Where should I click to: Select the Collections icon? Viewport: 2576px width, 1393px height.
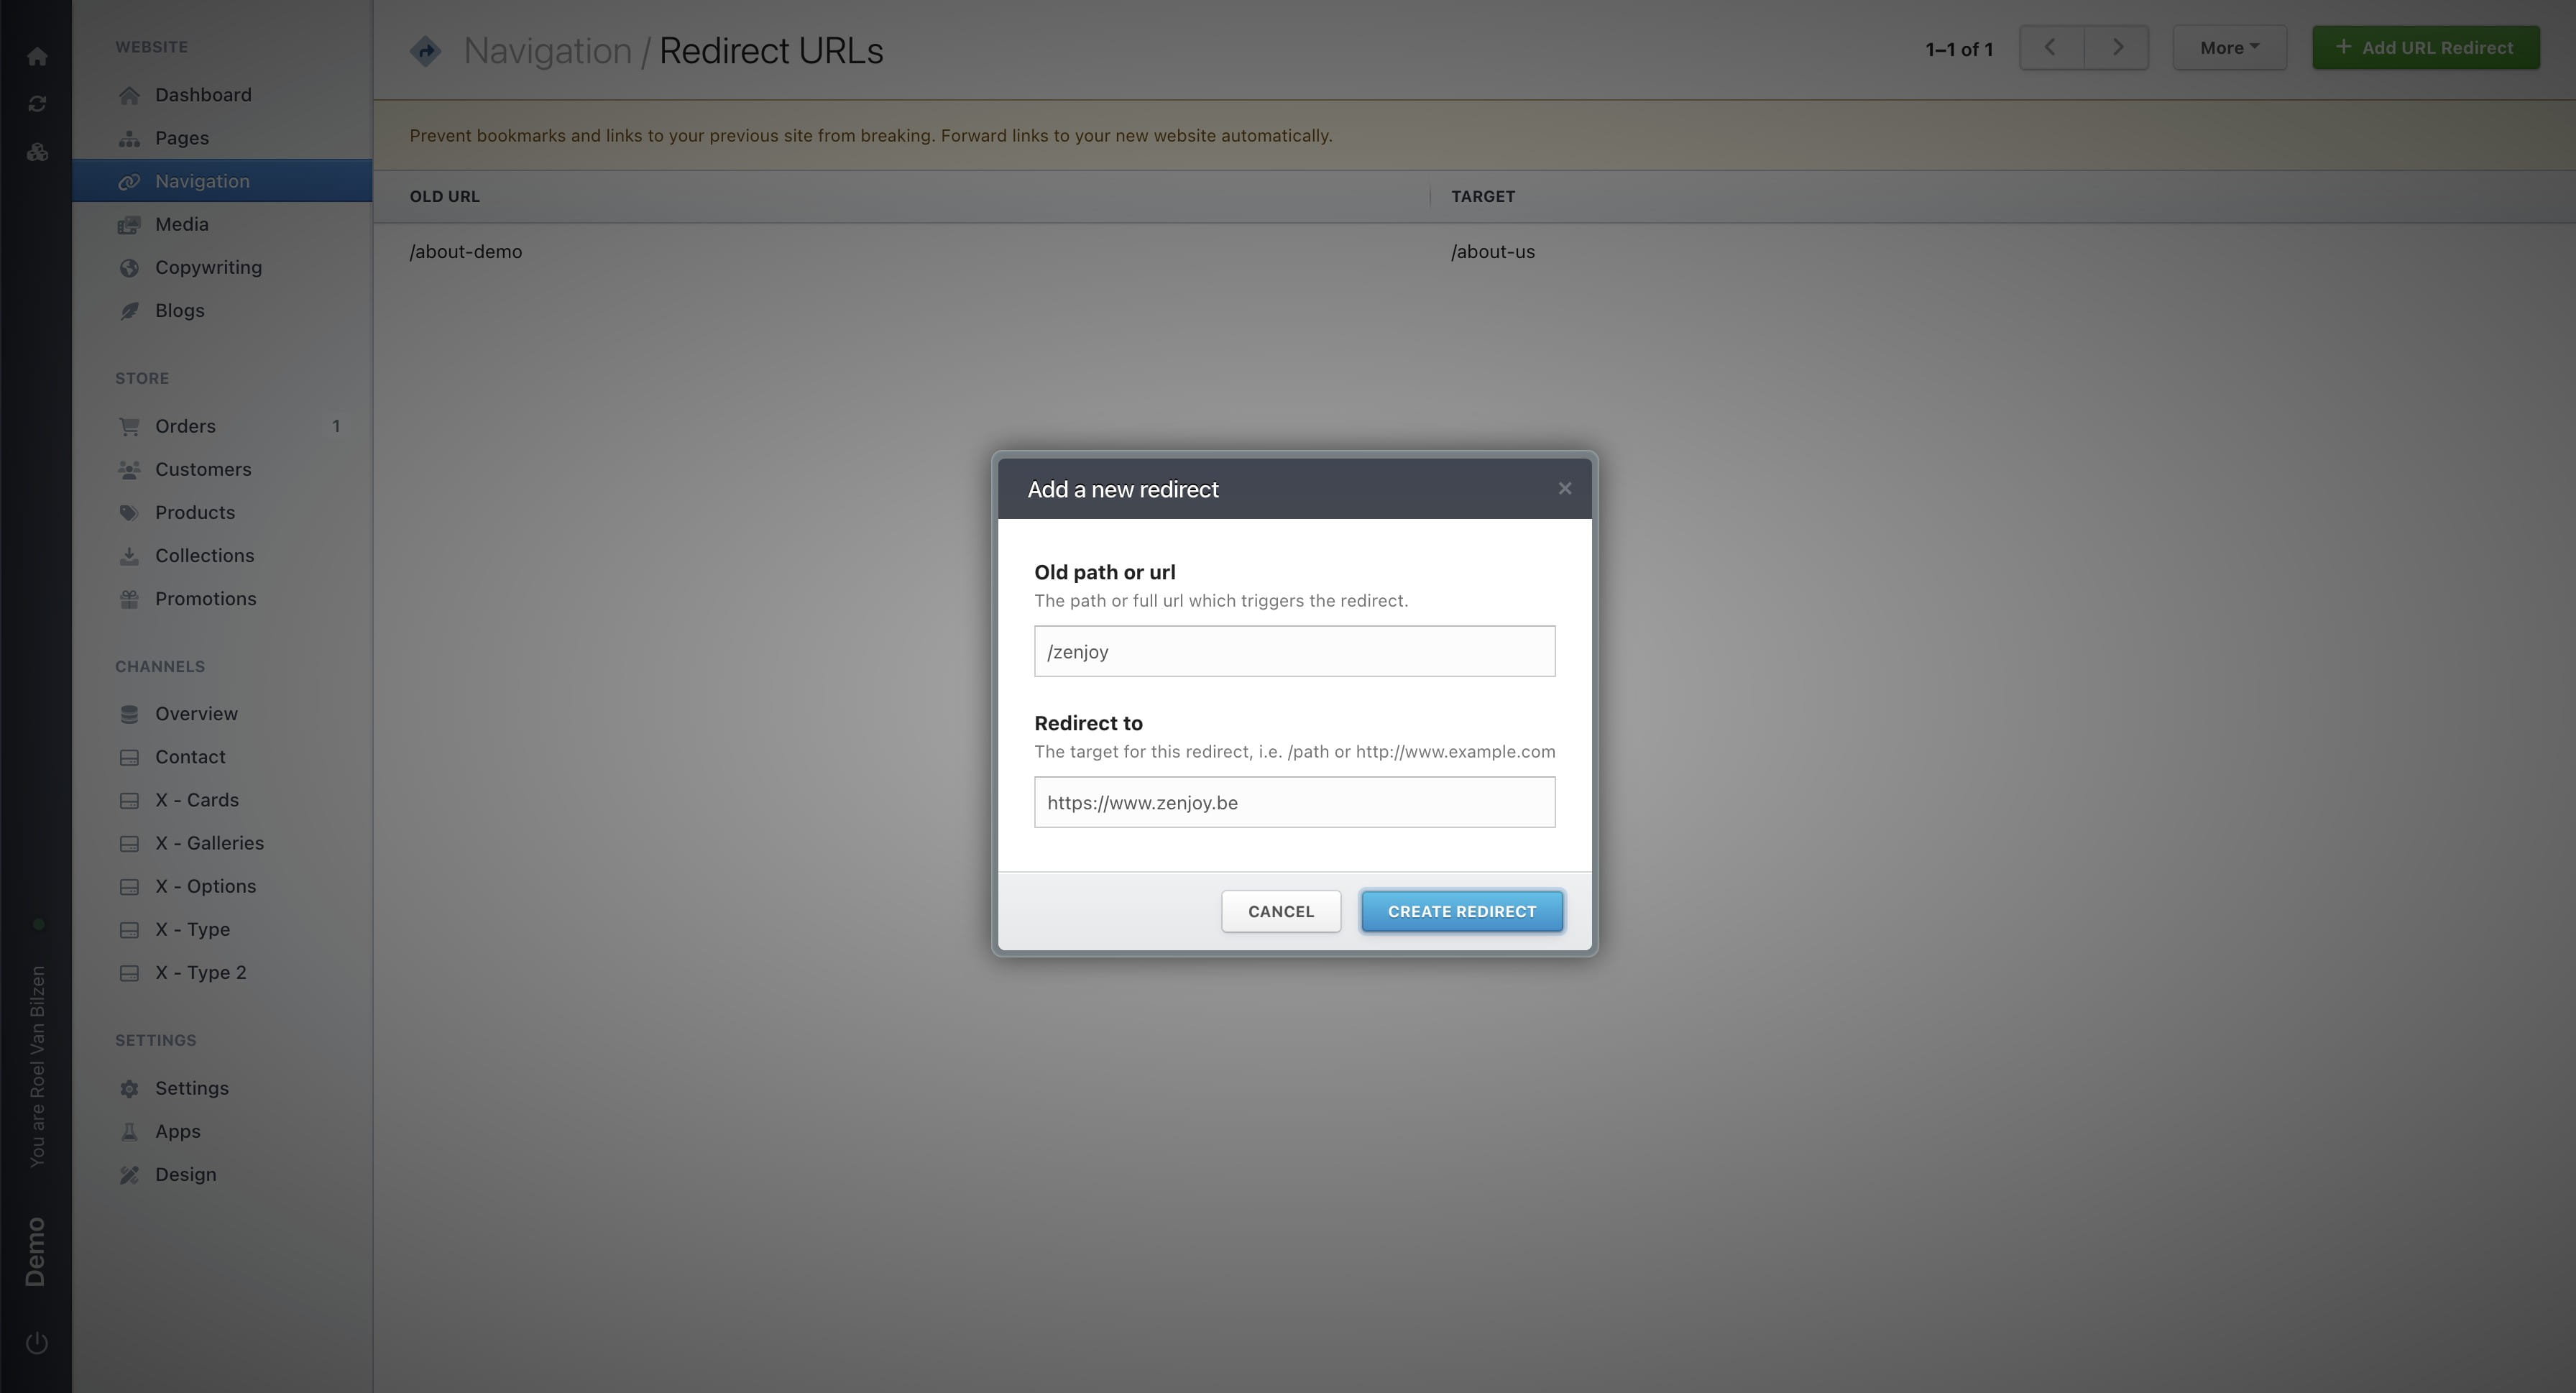tap(130, 555)
